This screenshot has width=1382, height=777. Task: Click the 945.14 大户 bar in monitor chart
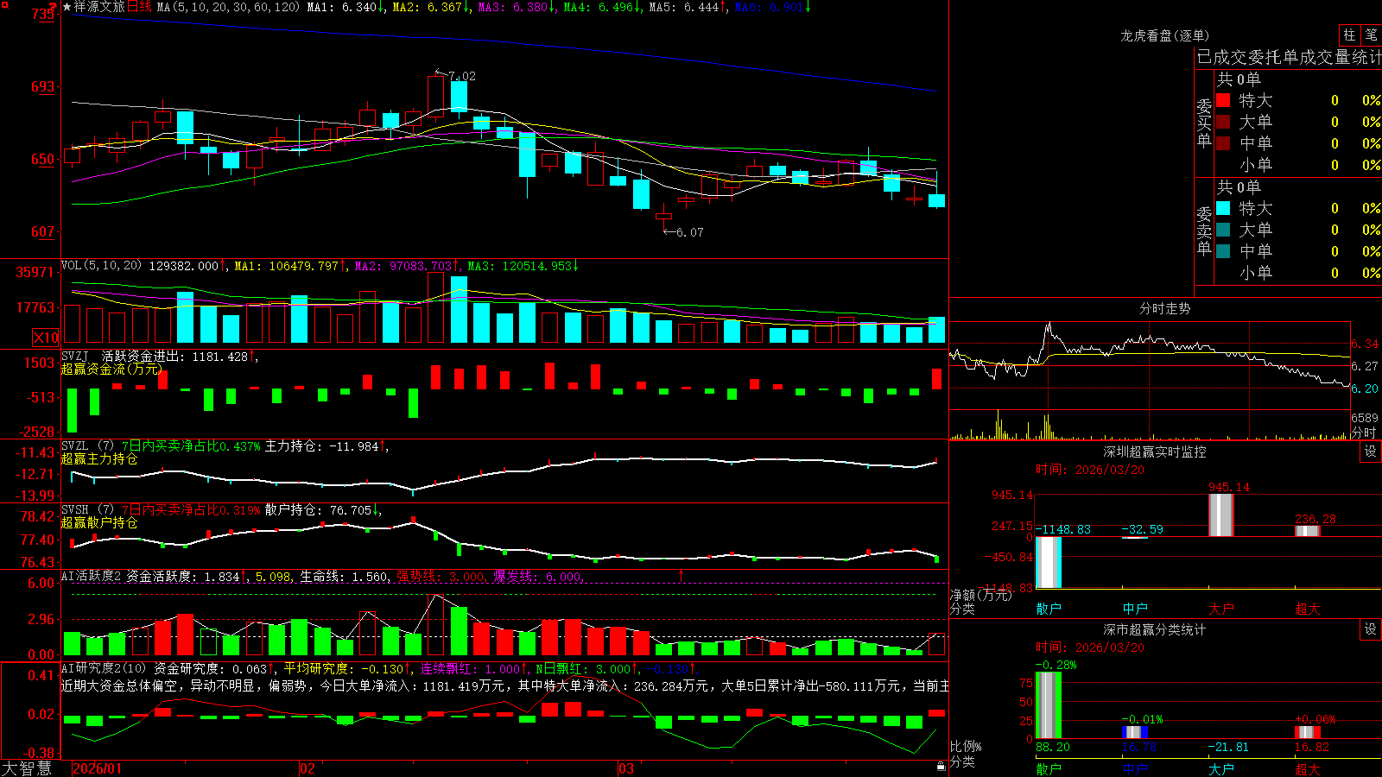pyautogui.click(x=1221, y=515)
